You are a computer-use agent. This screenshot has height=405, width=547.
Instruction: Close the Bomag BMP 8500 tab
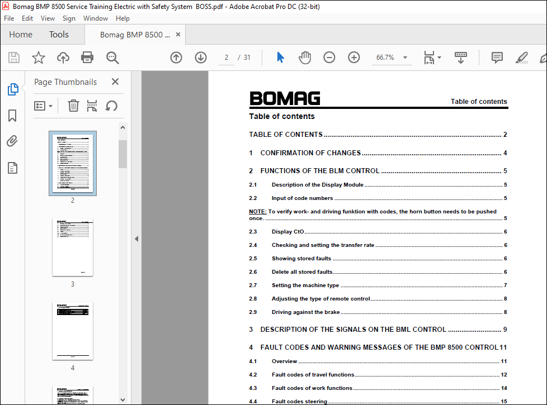click(x=178, y=35)
